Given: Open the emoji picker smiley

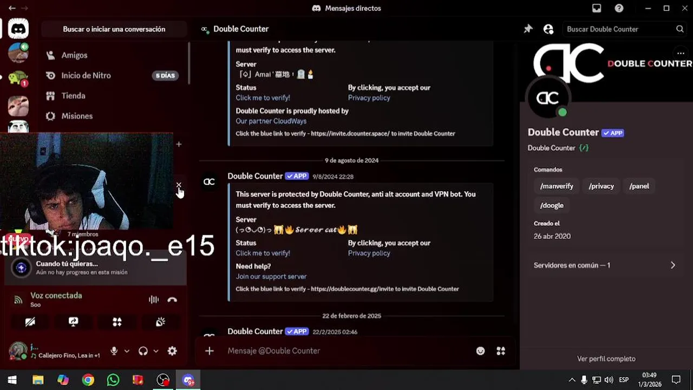Looking at the screenshot, I should click(480, 351).
